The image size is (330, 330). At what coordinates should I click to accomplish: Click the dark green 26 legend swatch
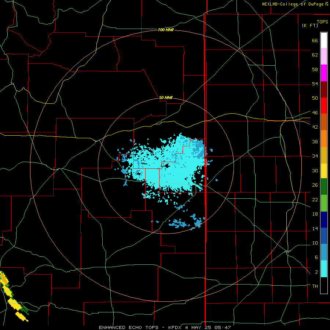click(x=324, y=187)
